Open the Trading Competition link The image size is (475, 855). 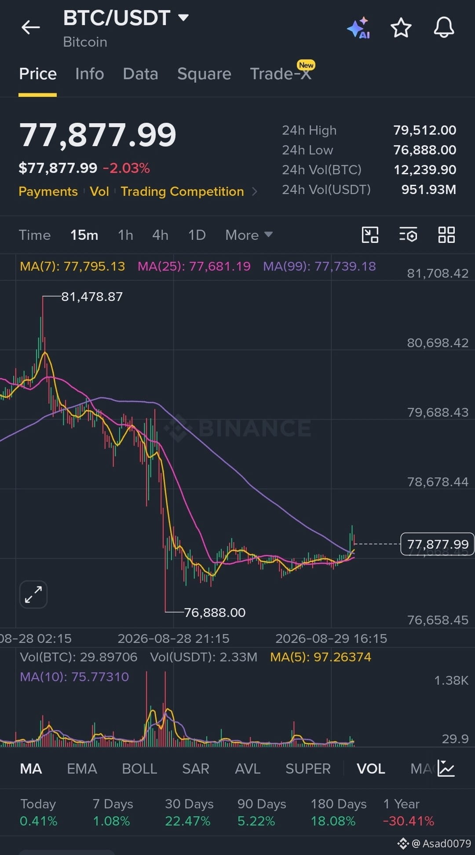click(182, 191)
